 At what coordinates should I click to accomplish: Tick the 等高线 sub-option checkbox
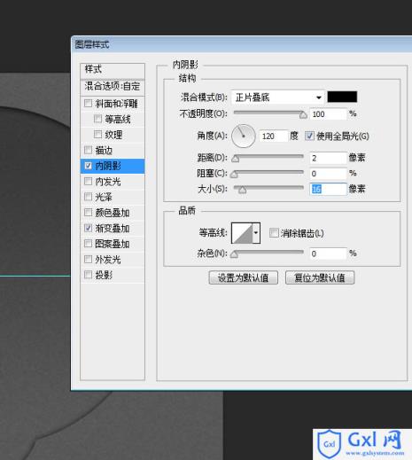(97, 119)
